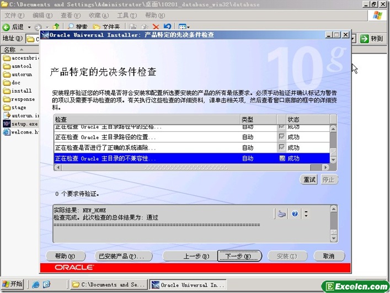The height and width of the screenshot is (293, 390).
Task: Switch to Oracle Universal In... taskbar item
Action: 188,285
